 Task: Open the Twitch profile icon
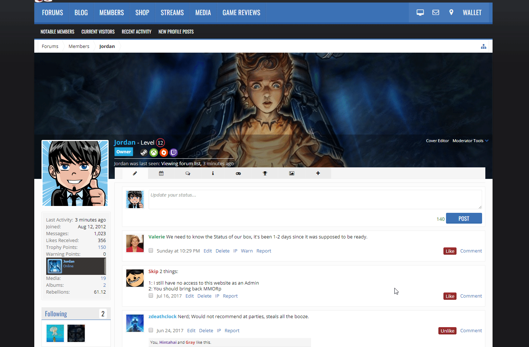174,153
